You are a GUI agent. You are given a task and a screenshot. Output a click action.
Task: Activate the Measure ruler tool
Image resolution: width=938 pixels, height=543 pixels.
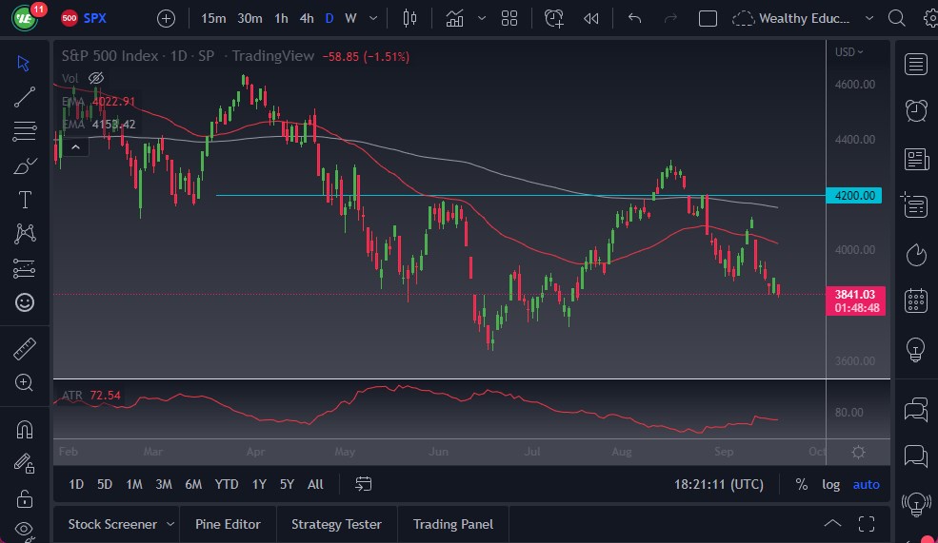click(x=25, y=349)
